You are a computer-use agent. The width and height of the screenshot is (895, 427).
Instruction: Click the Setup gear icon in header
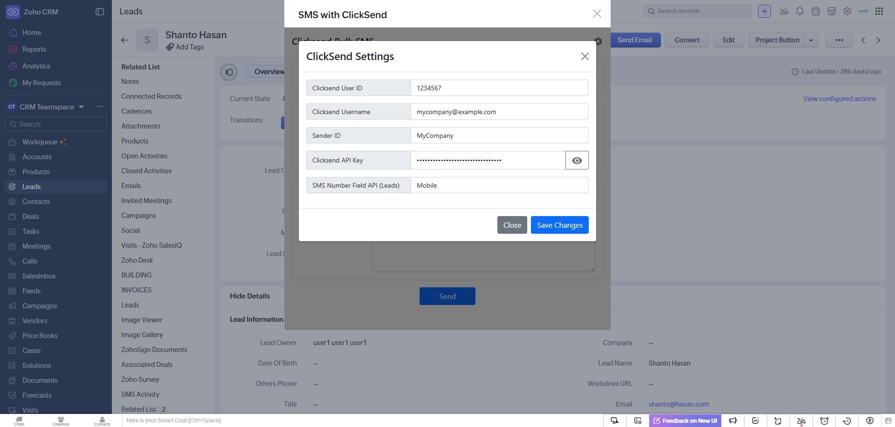pos(847,11)
